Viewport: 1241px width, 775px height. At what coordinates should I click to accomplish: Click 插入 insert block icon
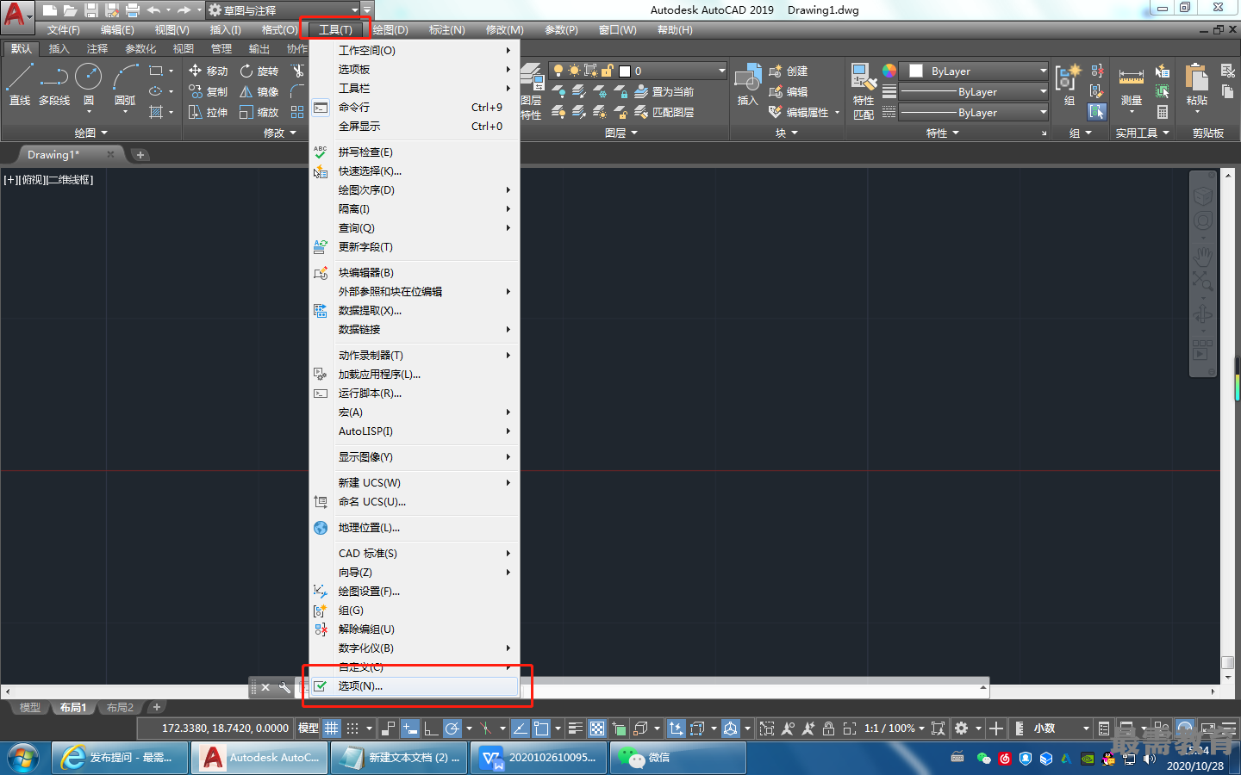[x=747, y=84]
